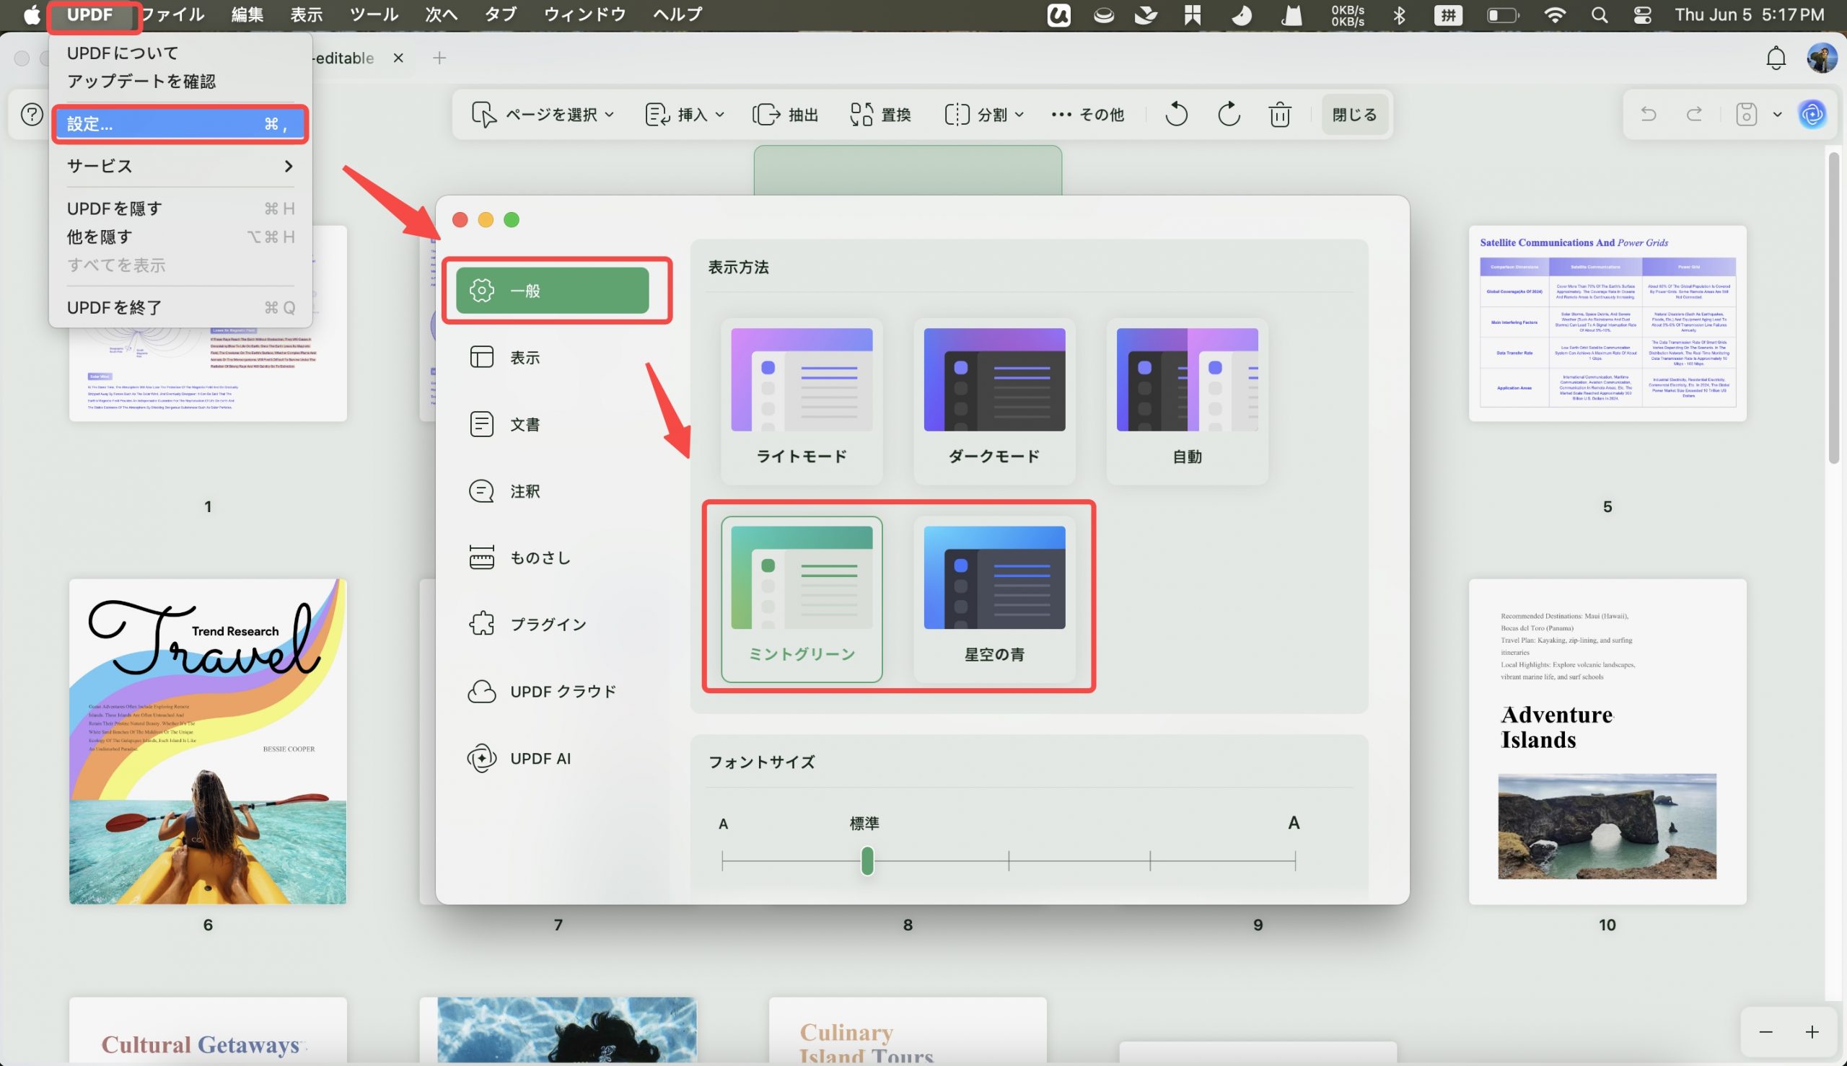Screen dimensions: 1847x1066
Task: Choose 設定... from the UPDF menu
Action: coord(180,124)
